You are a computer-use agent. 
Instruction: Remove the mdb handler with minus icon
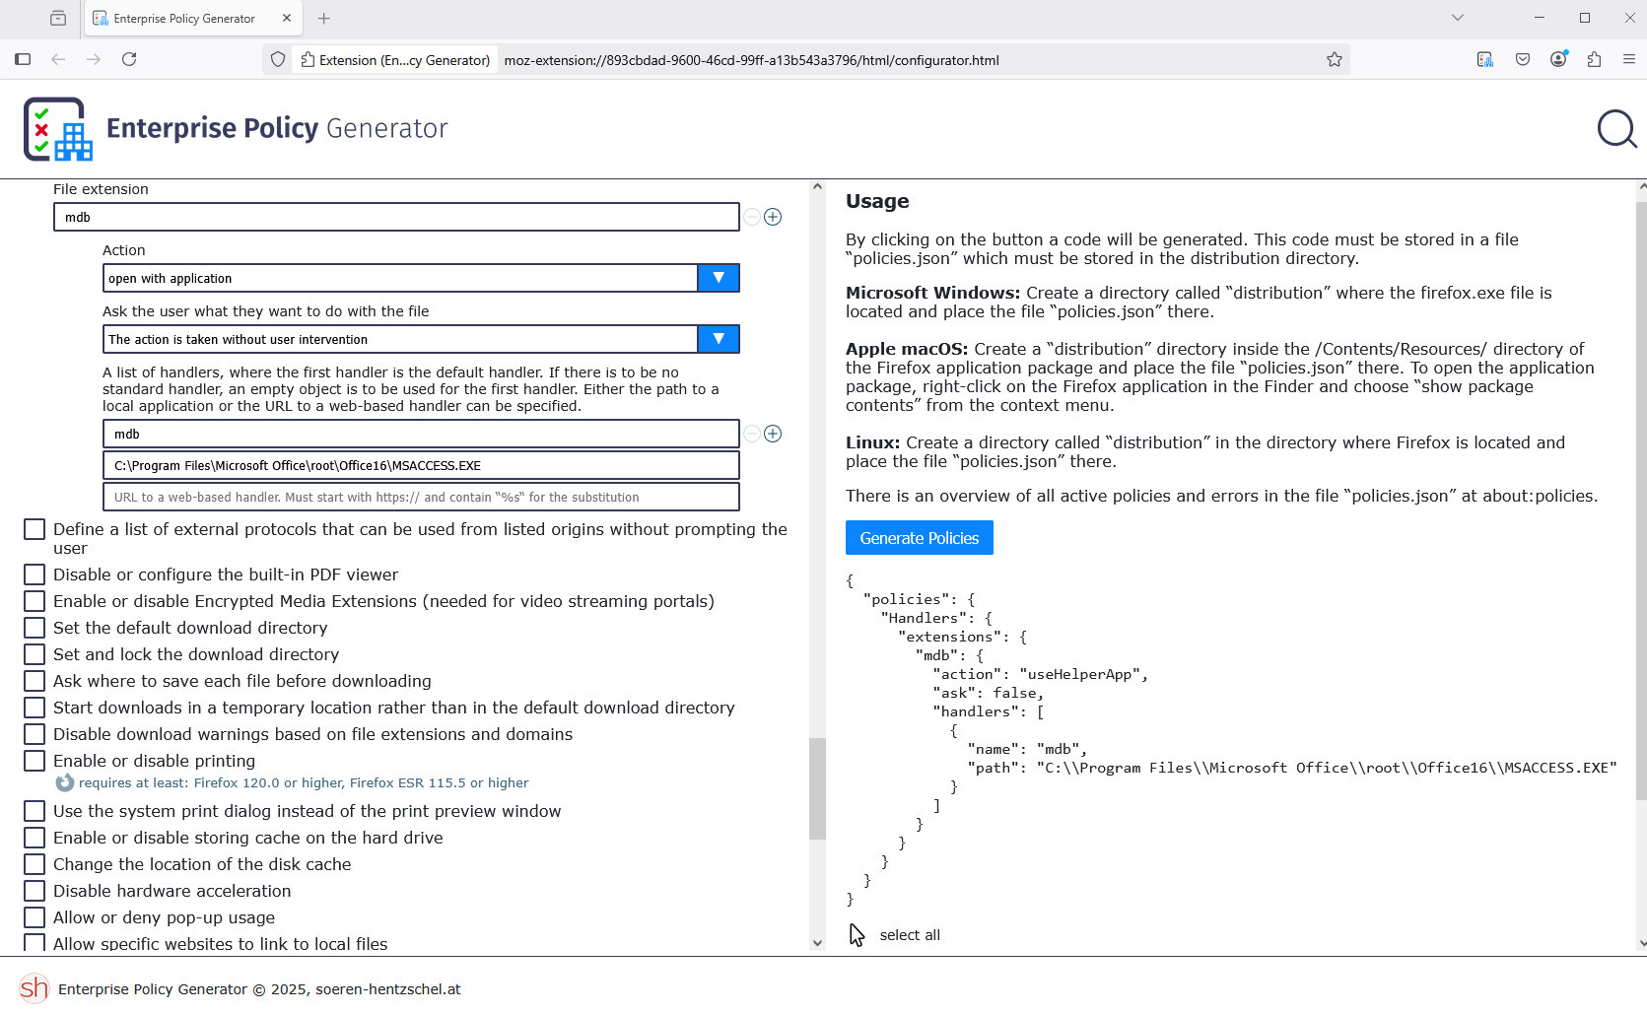click(752, 434)
